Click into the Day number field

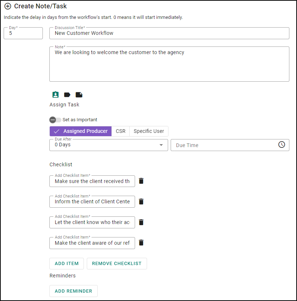click(23, 33)
